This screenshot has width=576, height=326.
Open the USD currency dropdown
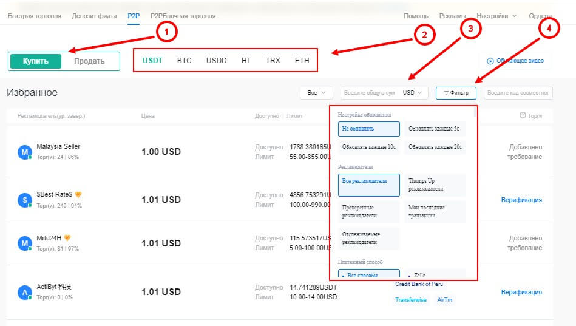[x=415, y=93]
